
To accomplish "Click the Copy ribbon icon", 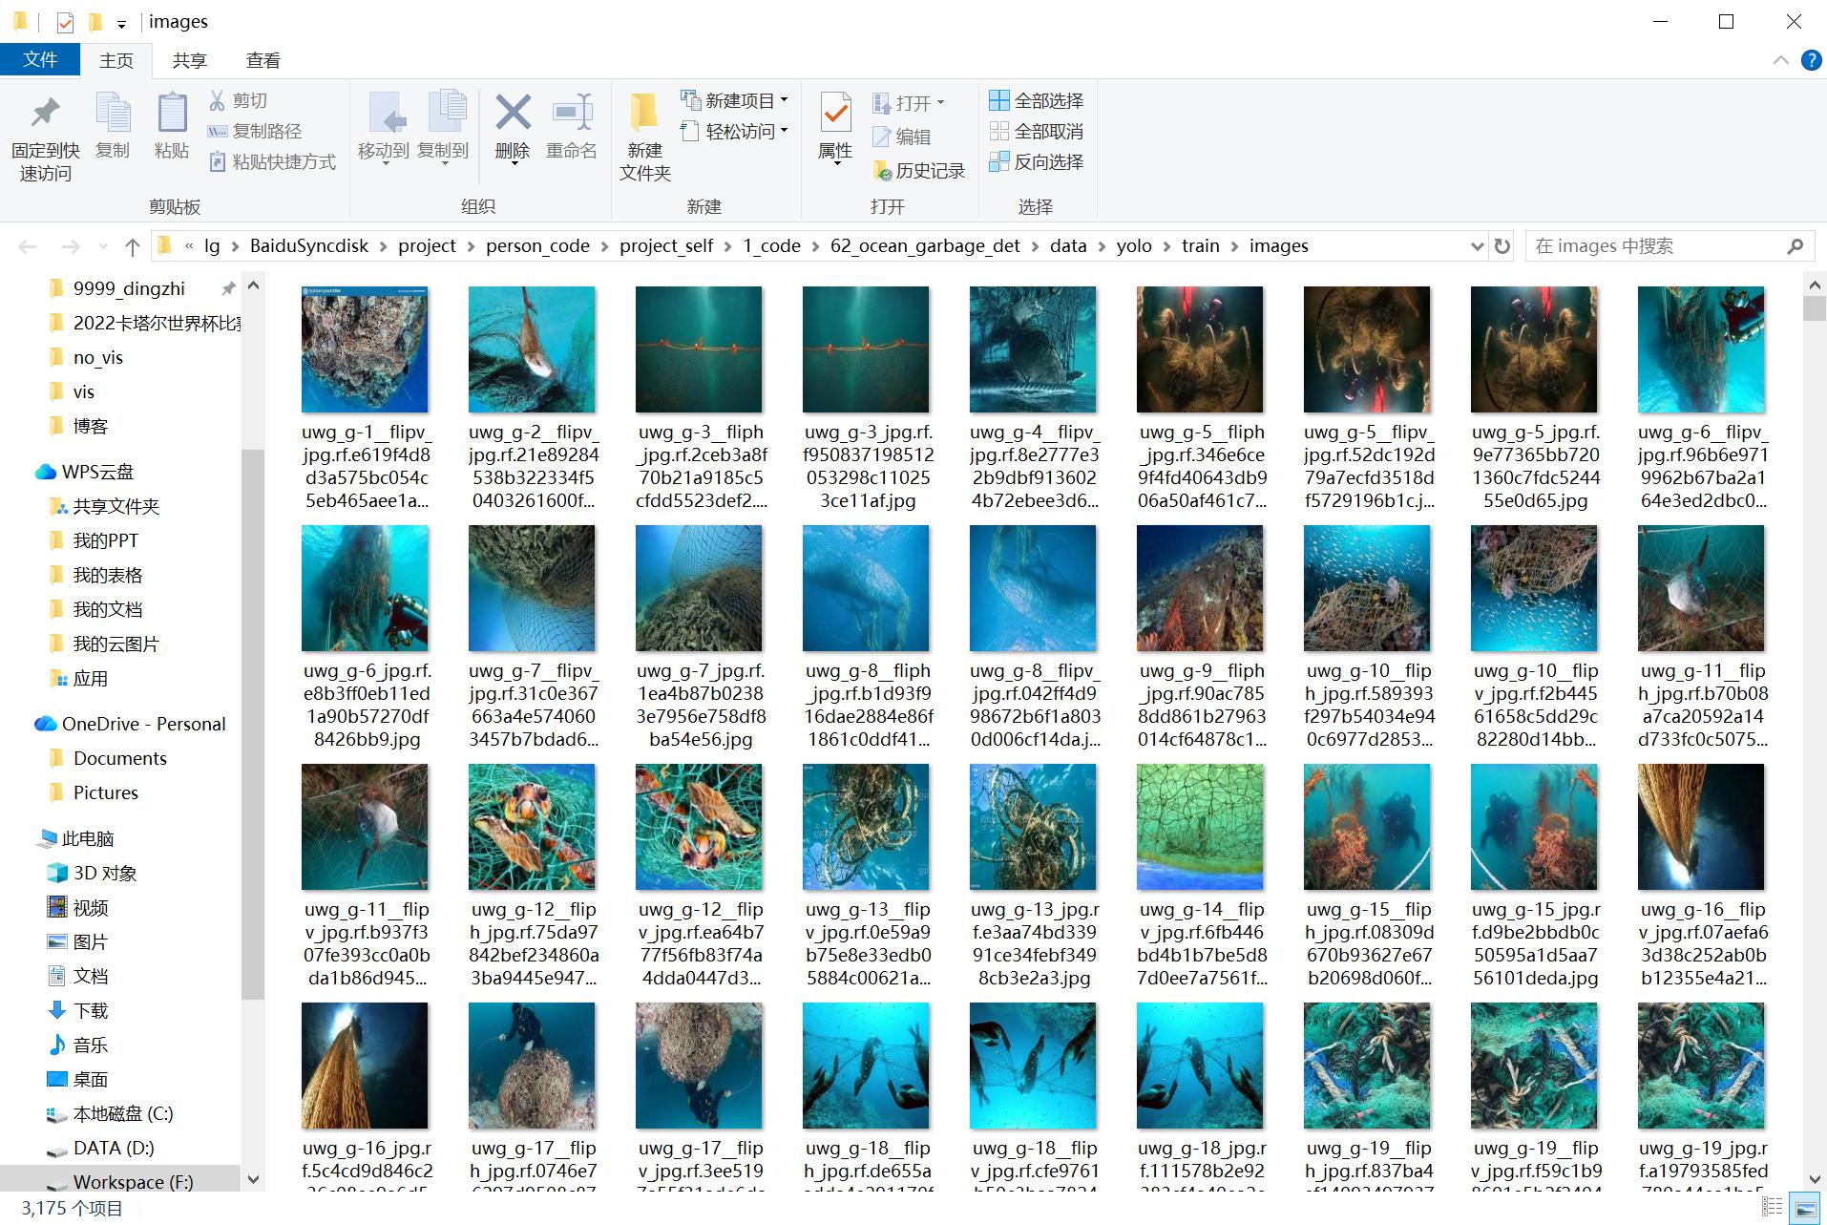I will pyautogui.click(x=113, y=125).
